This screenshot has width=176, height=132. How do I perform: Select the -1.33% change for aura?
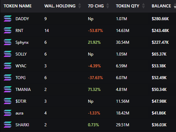(94, 113)
